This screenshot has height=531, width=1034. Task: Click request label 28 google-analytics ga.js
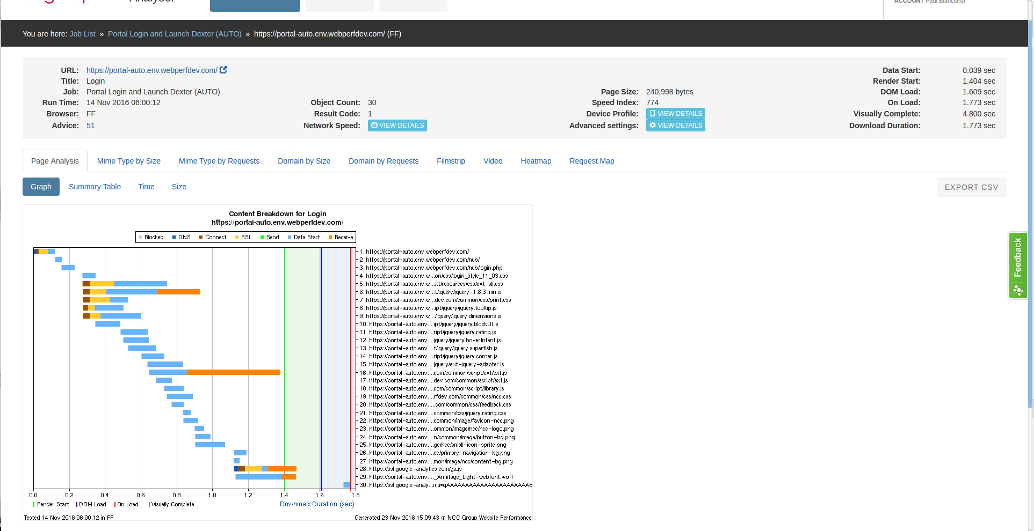pyautogui.click(x=410, y=469)
